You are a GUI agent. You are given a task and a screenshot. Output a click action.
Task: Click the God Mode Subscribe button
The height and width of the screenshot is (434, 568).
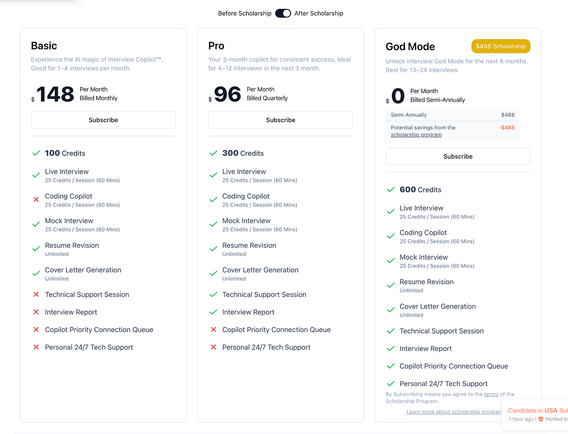click(x=458, y=157)
